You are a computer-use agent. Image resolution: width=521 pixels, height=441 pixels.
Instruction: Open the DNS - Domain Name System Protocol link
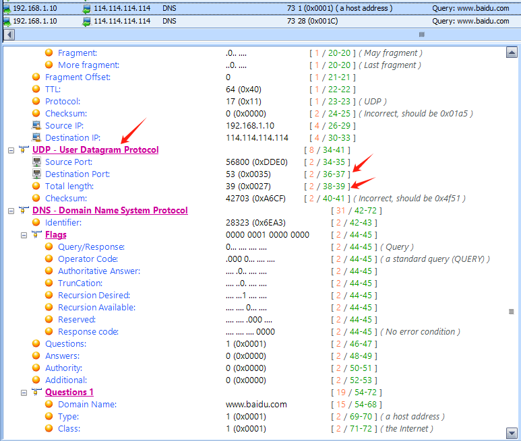[110, 211]
